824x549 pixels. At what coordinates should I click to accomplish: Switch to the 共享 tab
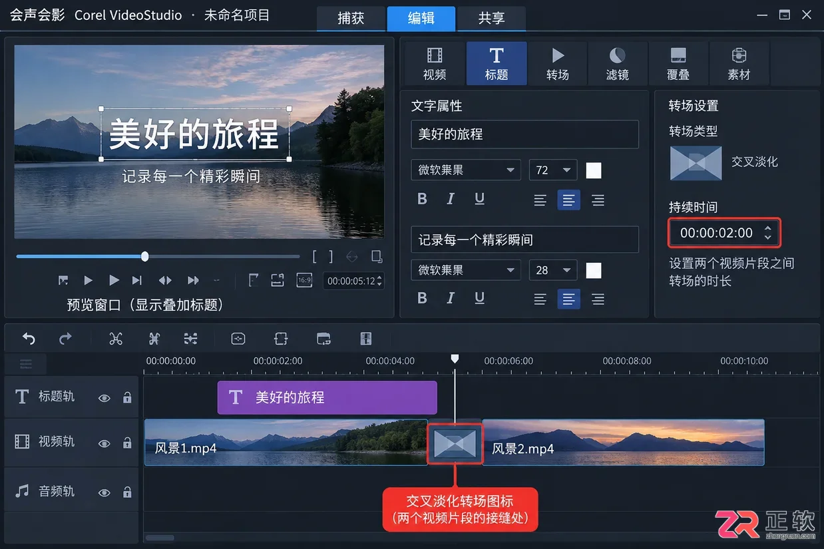click(x=491, y=19)
